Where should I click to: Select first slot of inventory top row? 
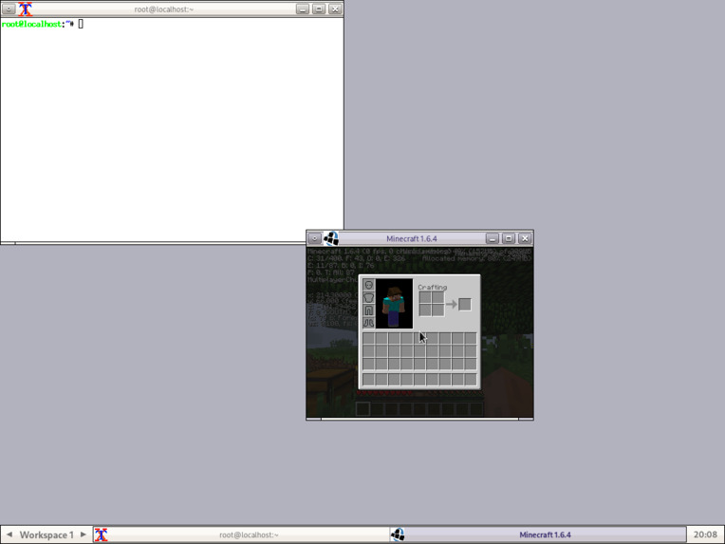(368, 339)
